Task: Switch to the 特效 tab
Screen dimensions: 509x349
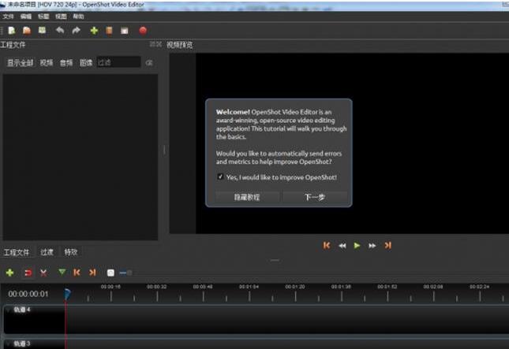Action: click(71, 252)
